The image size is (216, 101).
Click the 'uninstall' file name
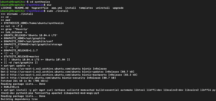click(x=103, y=8)
